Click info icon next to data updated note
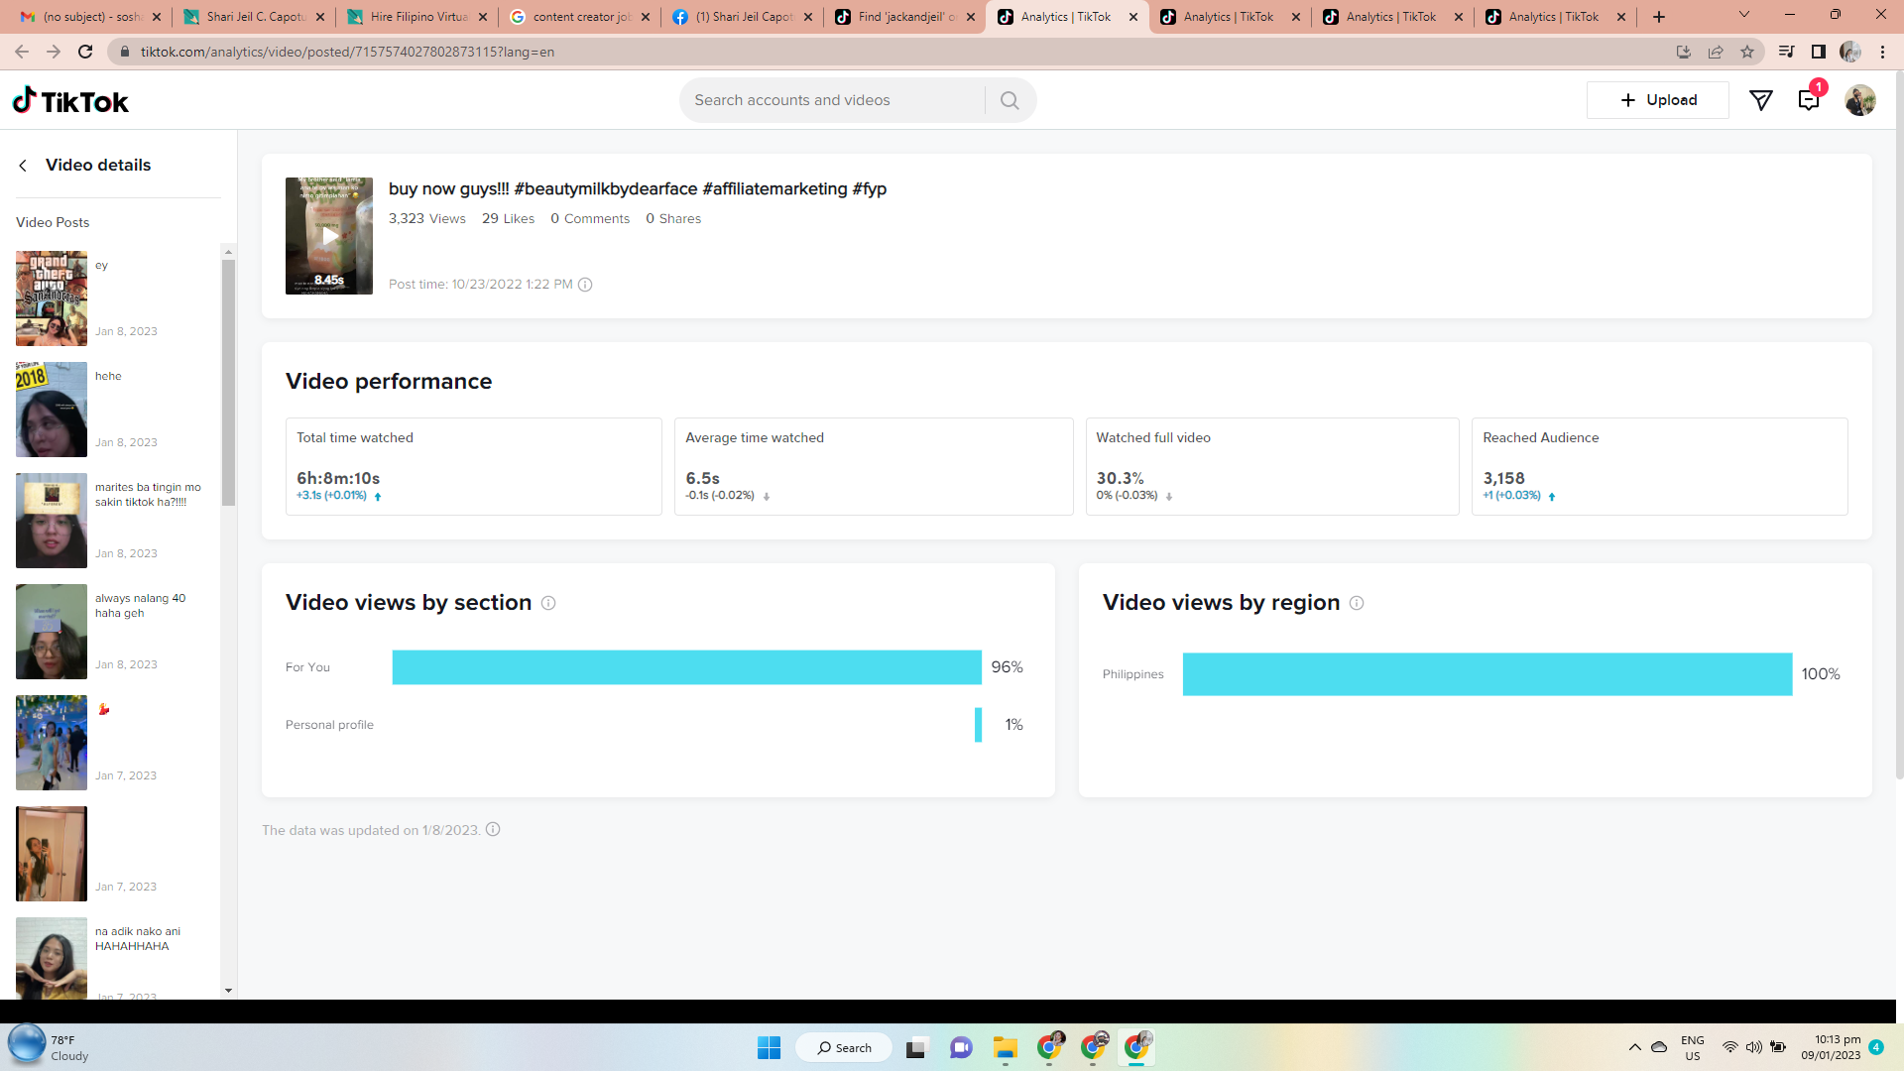The image size is (1904, 1071). click(493, 830)
